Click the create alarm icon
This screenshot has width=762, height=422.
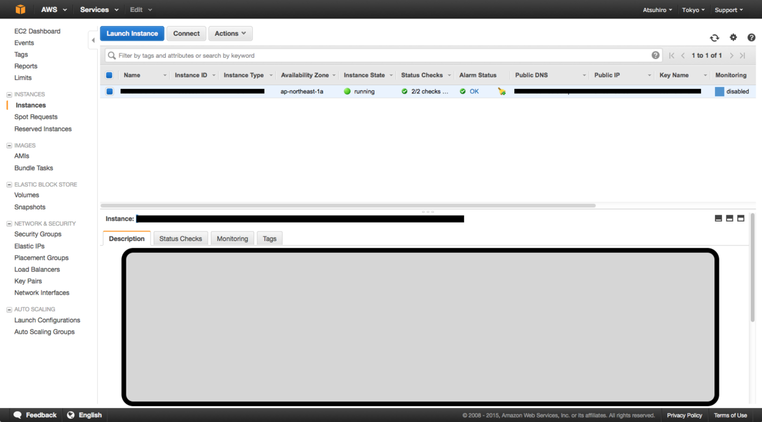502,91
